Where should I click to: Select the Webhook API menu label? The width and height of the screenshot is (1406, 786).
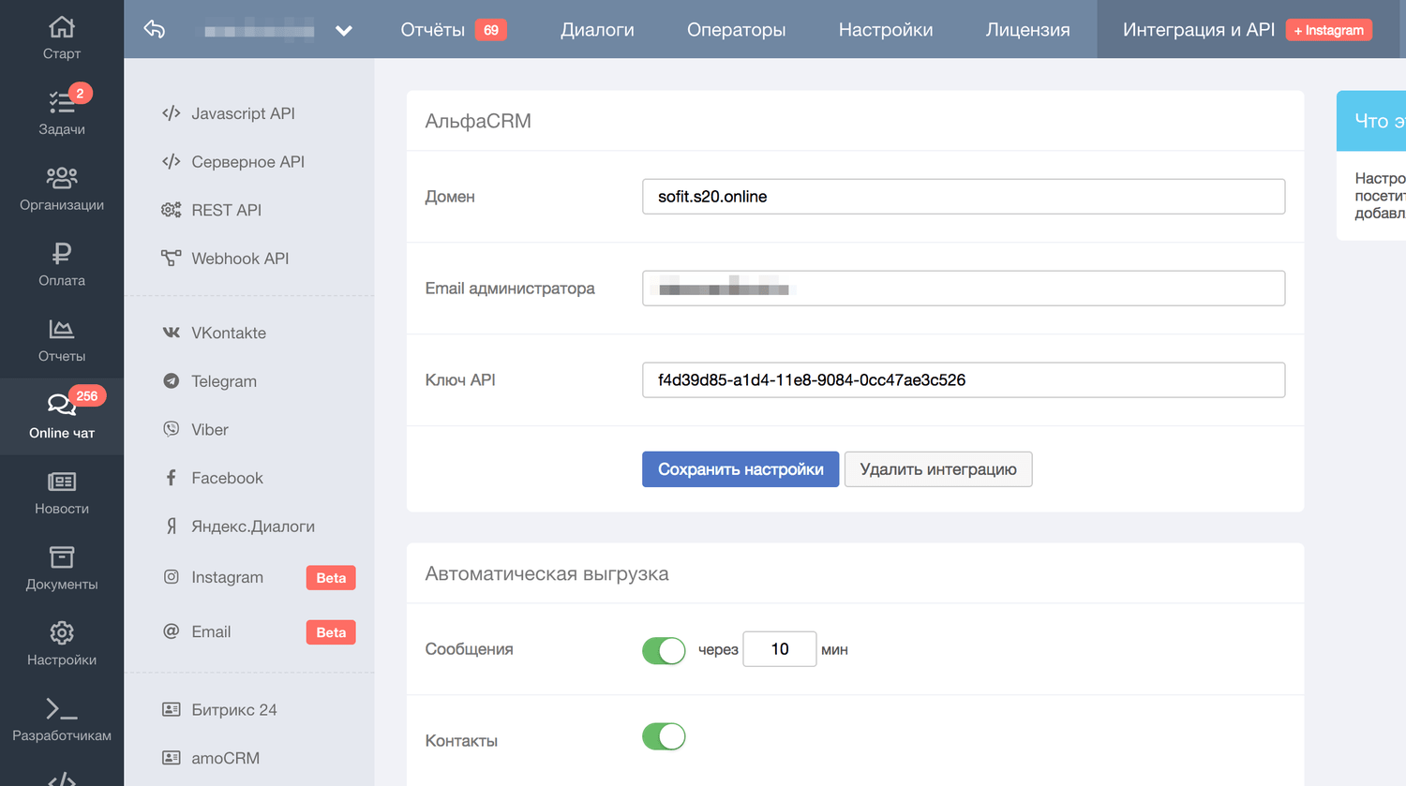point(240,259)
